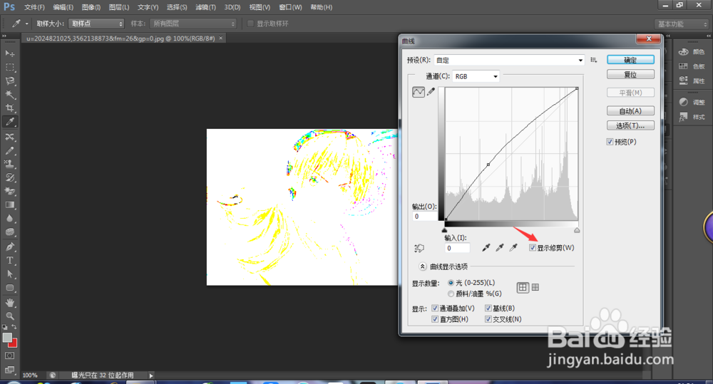Select the Move tool
This screenshot has width=713, height=384.
pyautogui.click(x=9, y=53)
